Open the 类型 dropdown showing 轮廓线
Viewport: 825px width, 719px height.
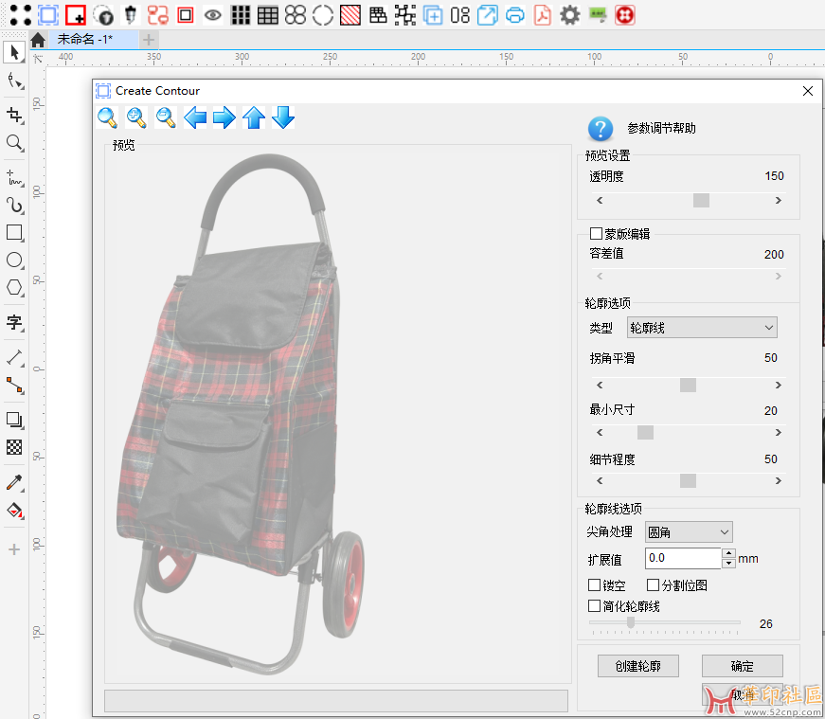pos(702,328)
